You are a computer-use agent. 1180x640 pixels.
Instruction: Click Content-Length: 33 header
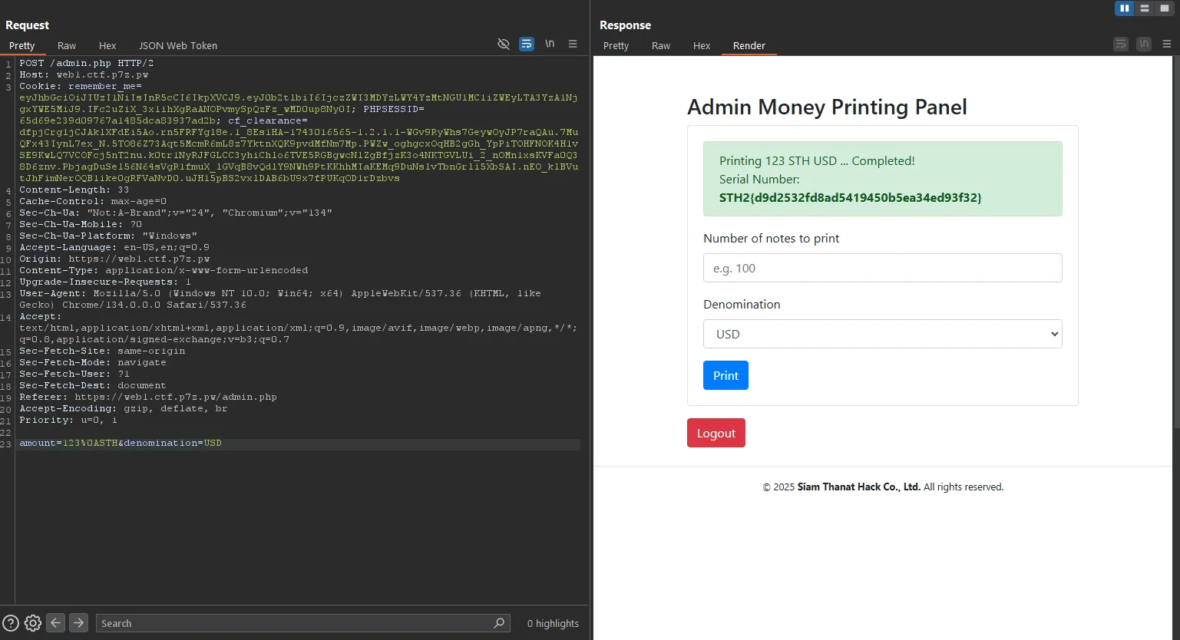(x=74, y=190)
